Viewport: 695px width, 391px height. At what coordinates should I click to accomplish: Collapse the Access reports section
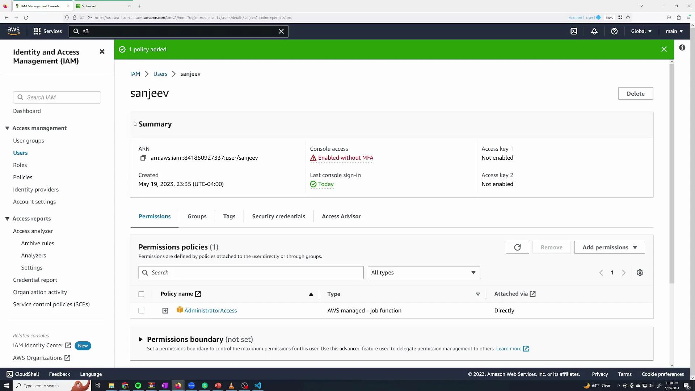(7, 219)
